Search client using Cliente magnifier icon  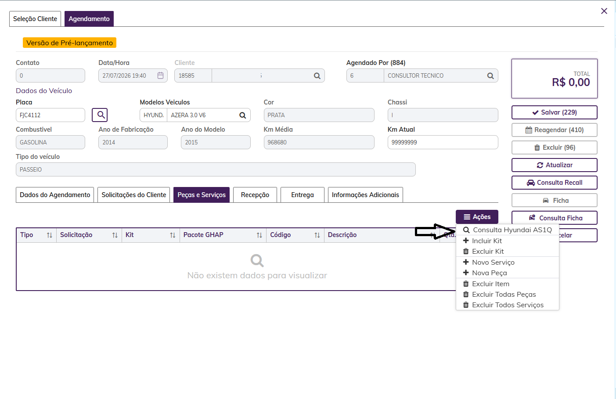click(x=317, y=75)
